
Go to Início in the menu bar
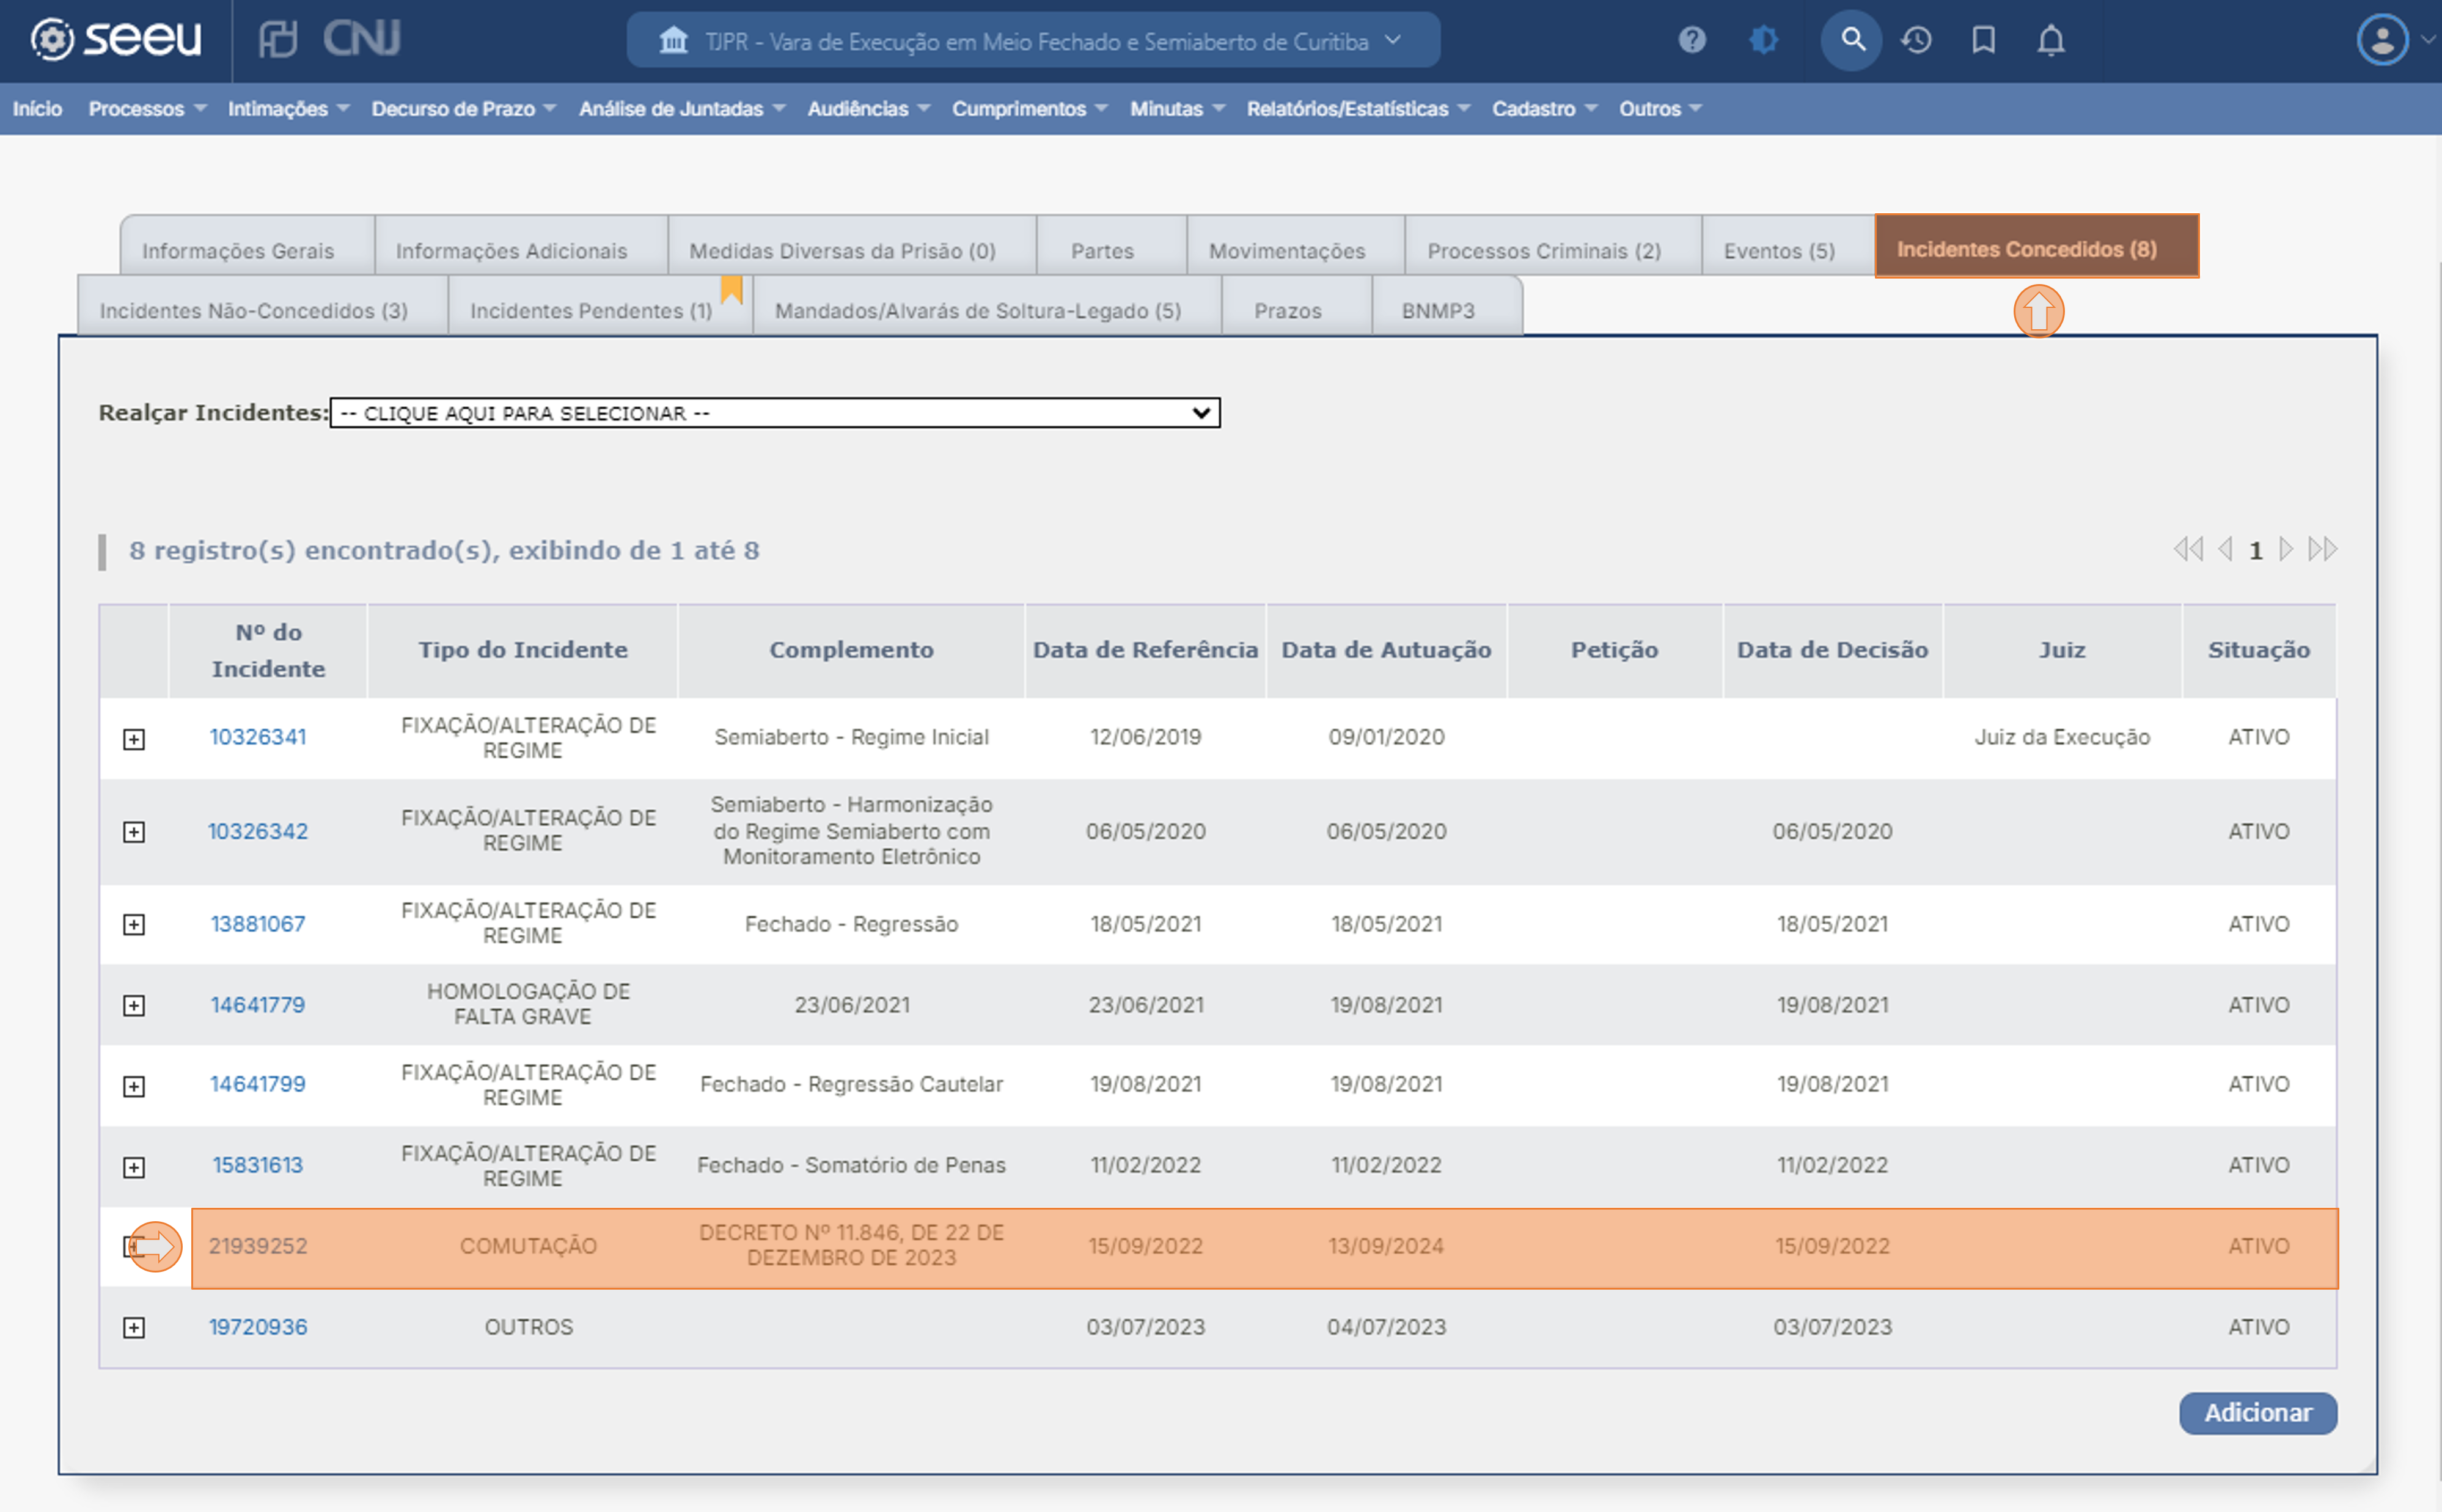[37, 109]
